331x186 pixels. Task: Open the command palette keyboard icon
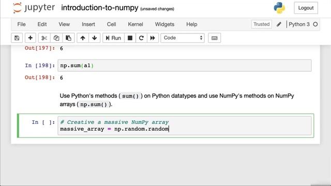coord(214,38)
